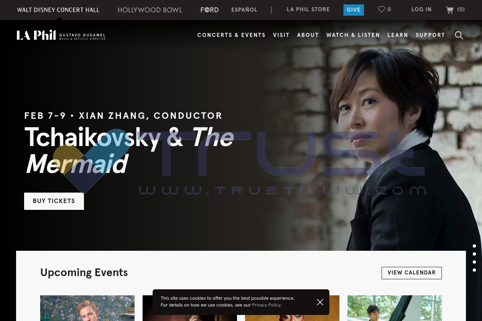Open the first upcoming event thumbnail
The width and height of the screenshot is (482, 321).
point(87,308)
